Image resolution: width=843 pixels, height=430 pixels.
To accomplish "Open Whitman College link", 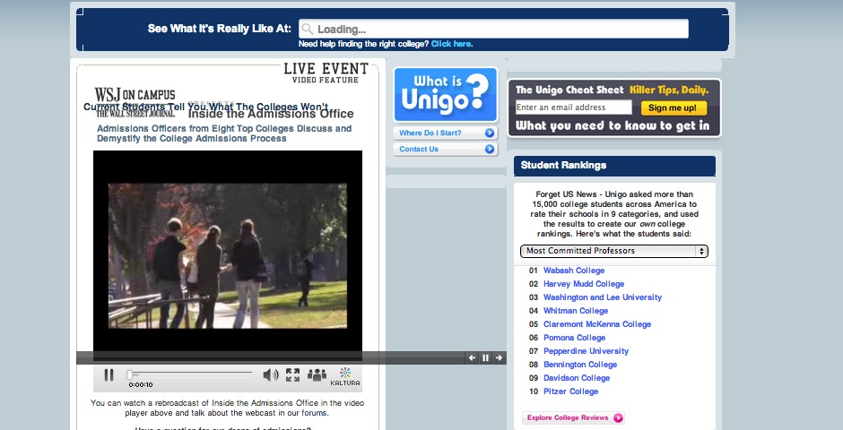I will (x=576, y=311).
